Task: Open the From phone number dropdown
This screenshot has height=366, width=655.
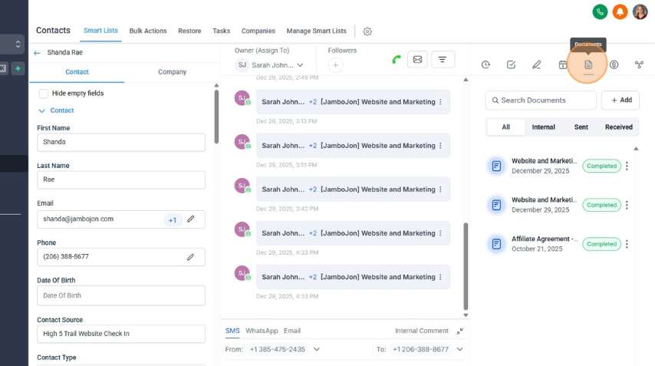Action: pos(317,349)
